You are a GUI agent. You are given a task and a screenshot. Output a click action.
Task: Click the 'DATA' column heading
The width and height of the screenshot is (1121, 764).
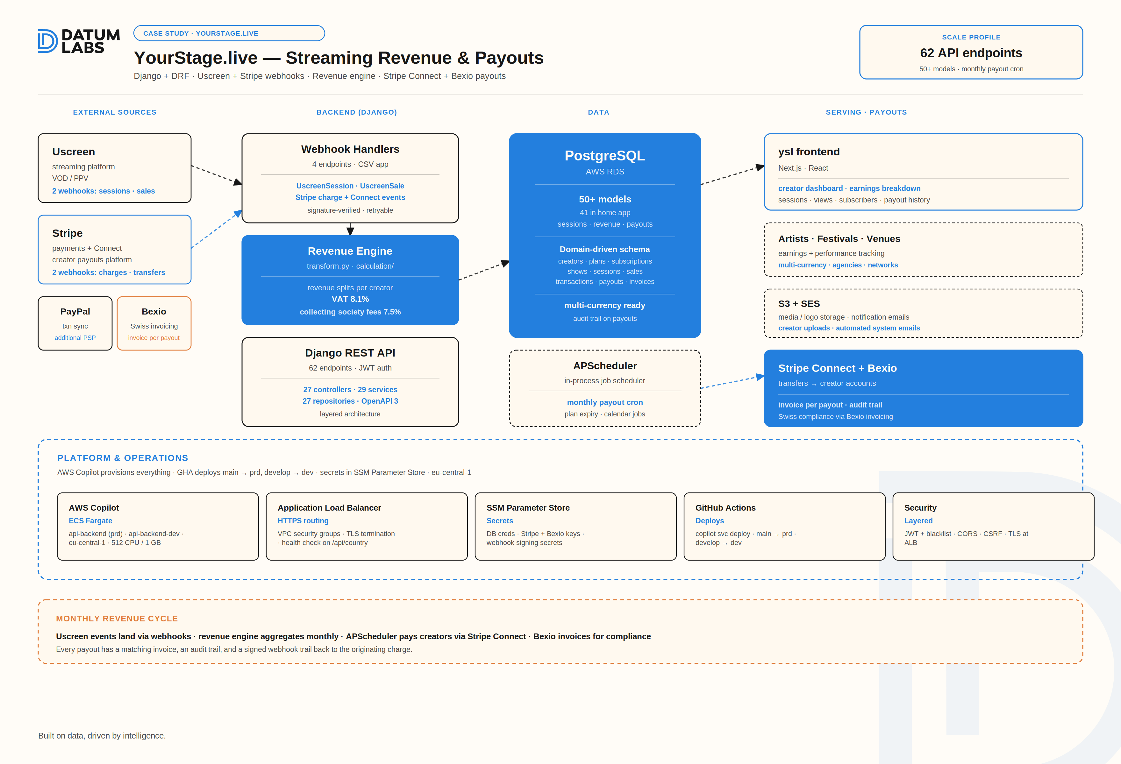click(599, 112)
